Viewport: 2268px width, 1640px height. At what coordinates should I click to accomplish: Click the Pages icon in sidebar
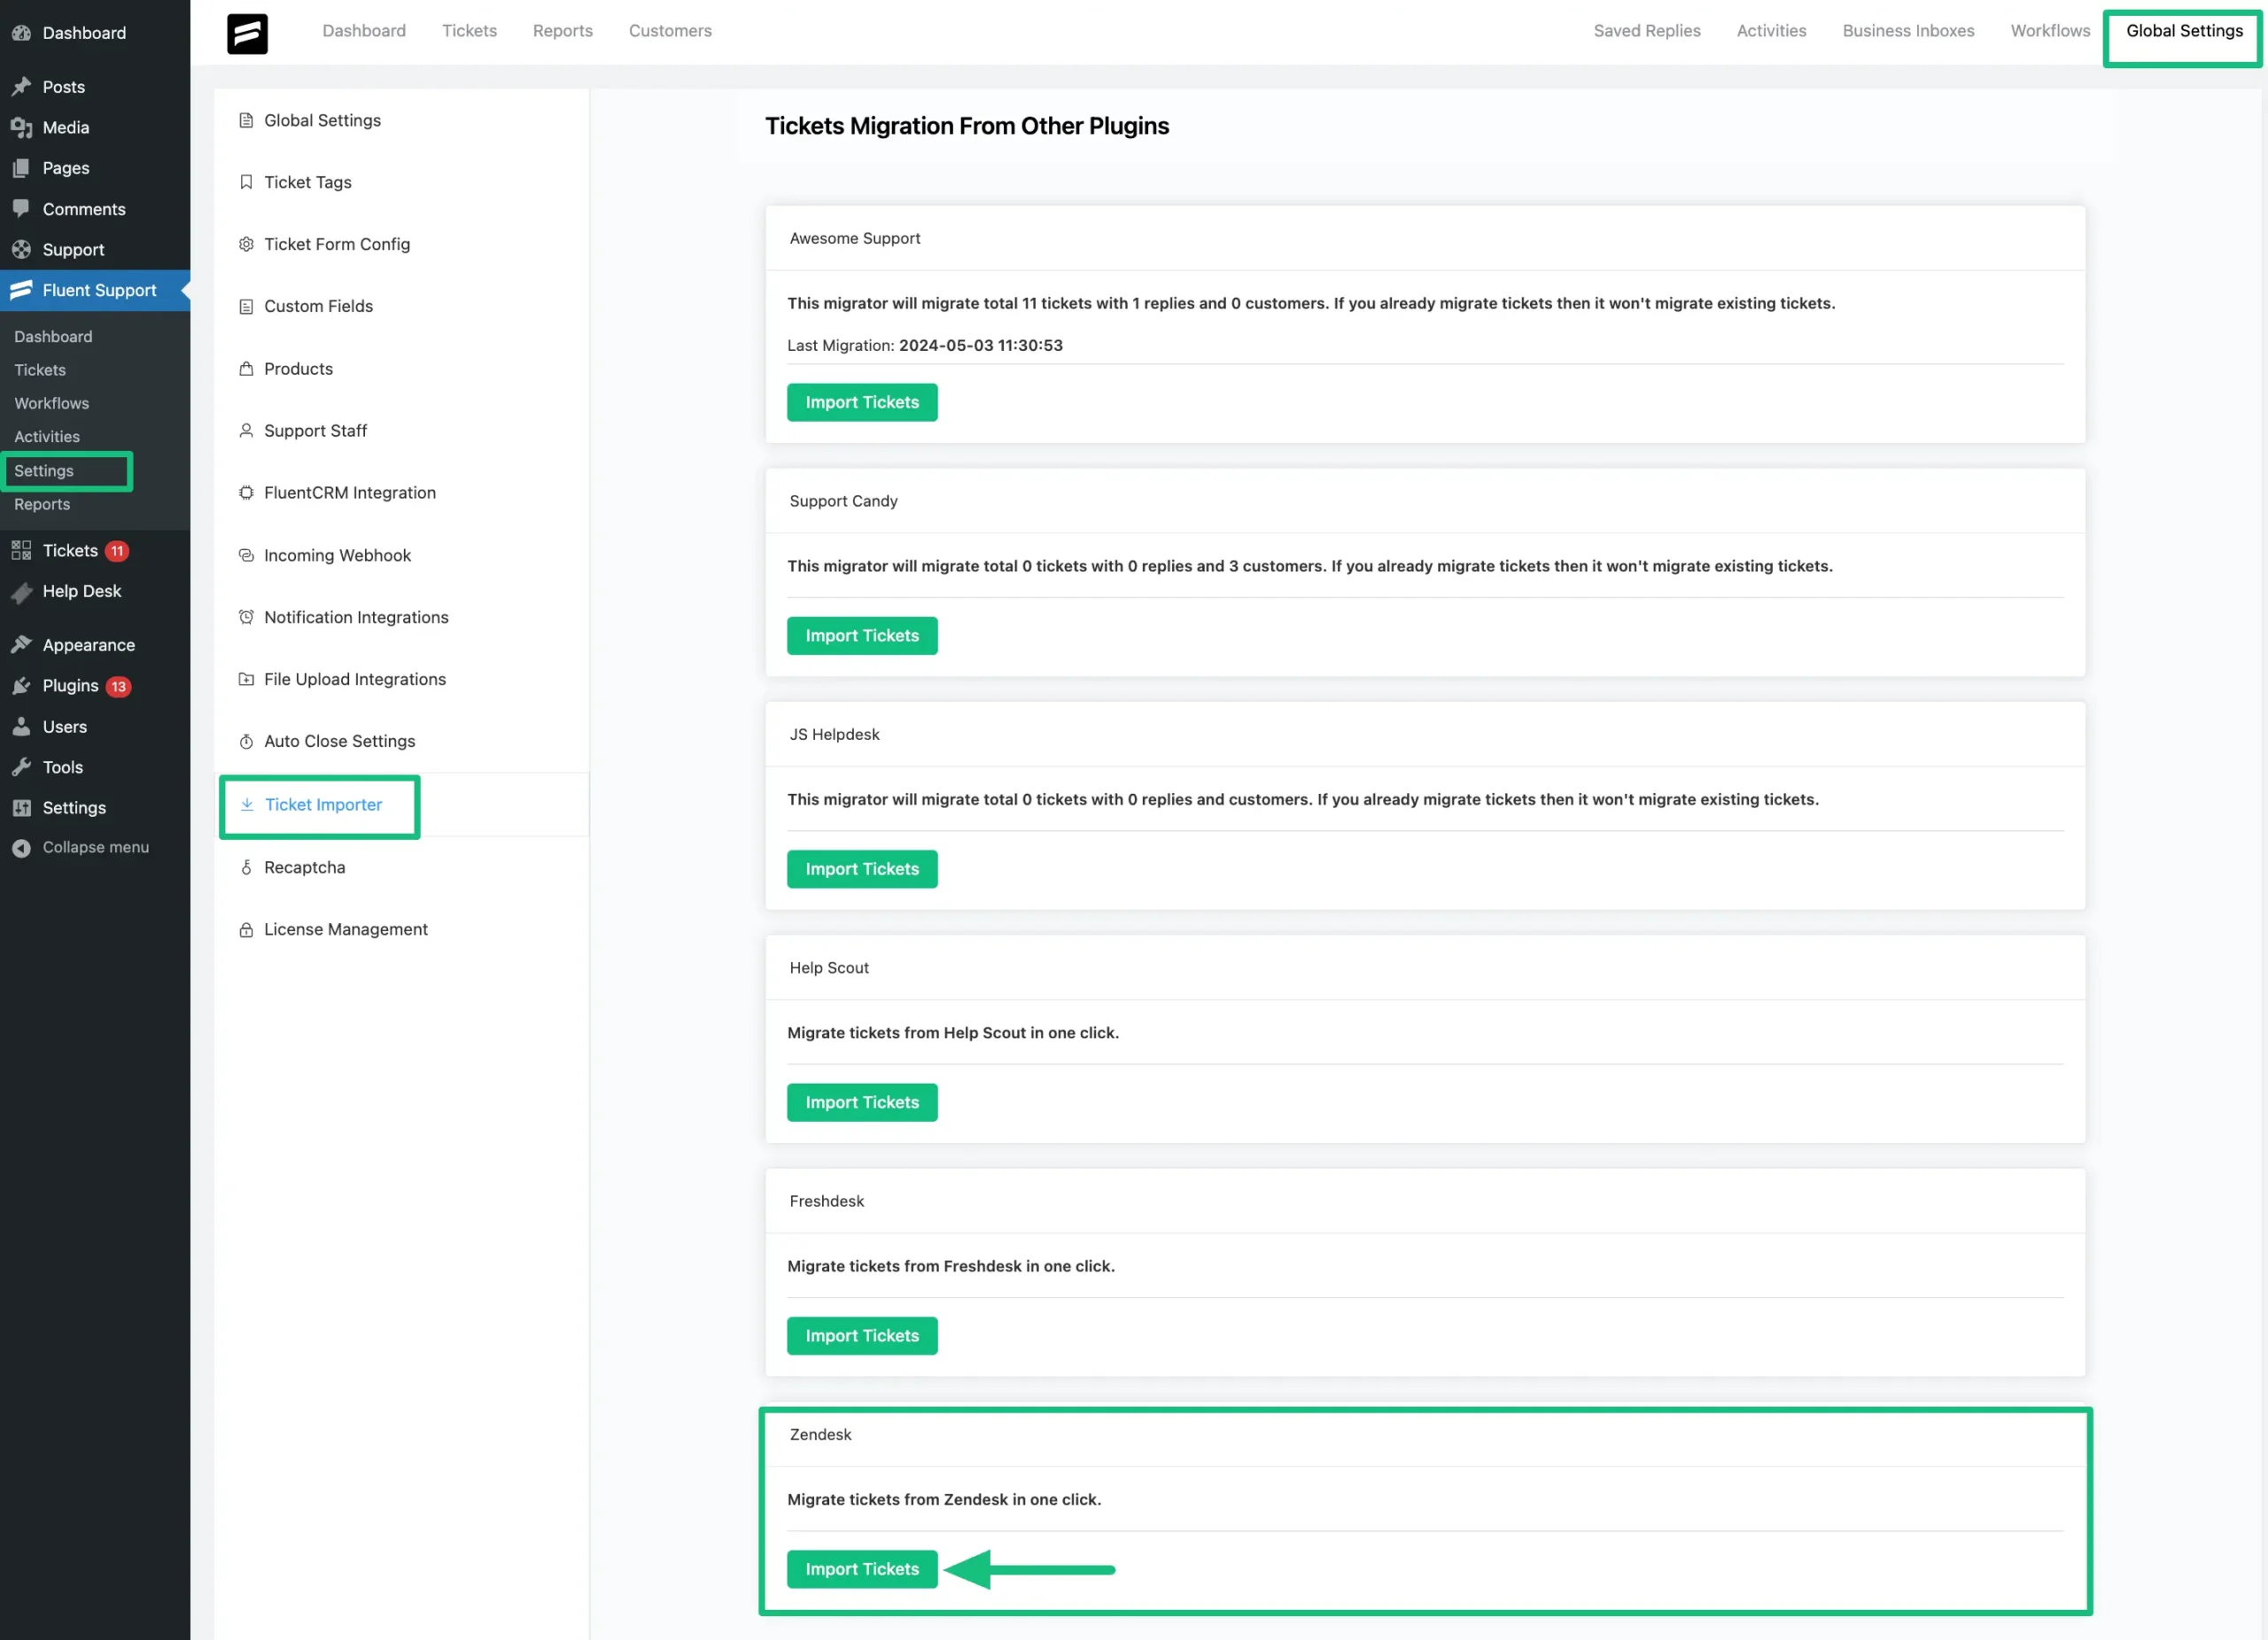click(x=21, y=168)
